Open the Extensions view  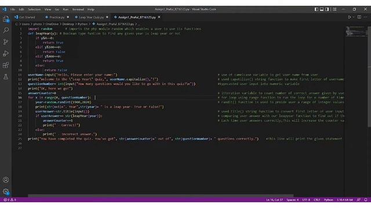click(6, 65)
